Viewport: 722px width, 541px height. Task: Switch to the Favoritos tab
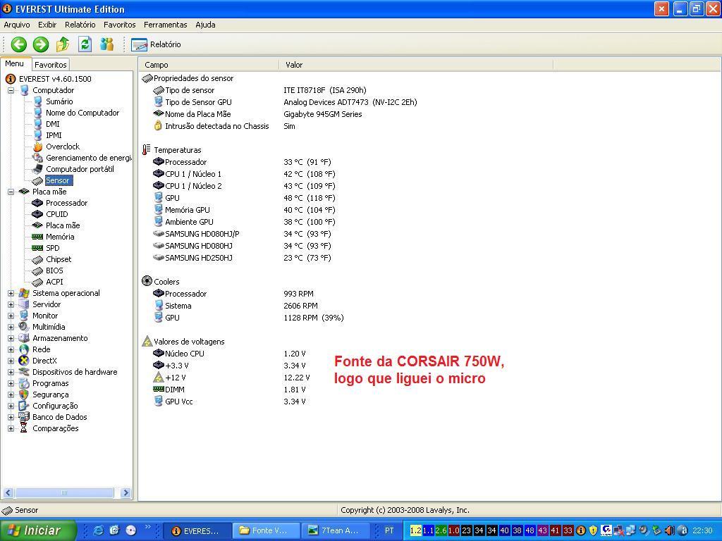point(51,64)
